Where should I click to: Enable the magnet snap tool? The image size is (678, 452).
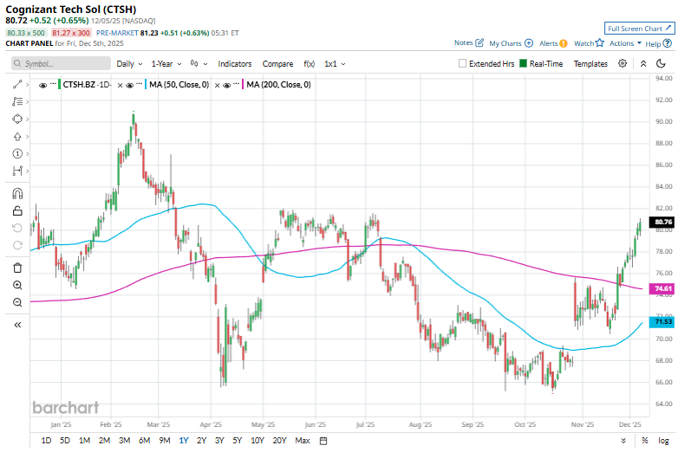[x=17, y=193]
